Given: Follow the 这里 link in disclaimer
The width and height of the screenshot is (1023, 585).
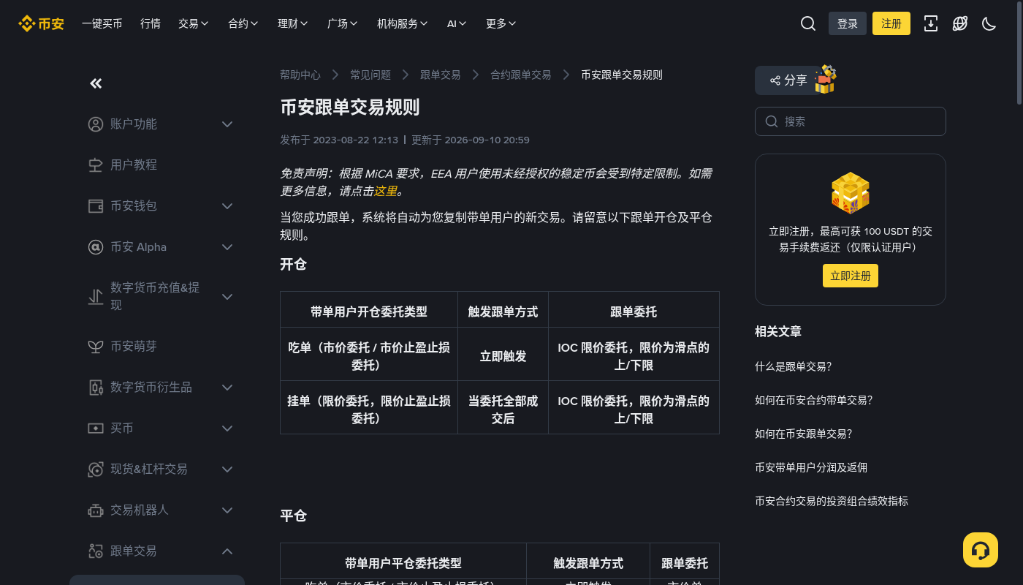Looking at the screenshot, I should (x=386, y=191).
